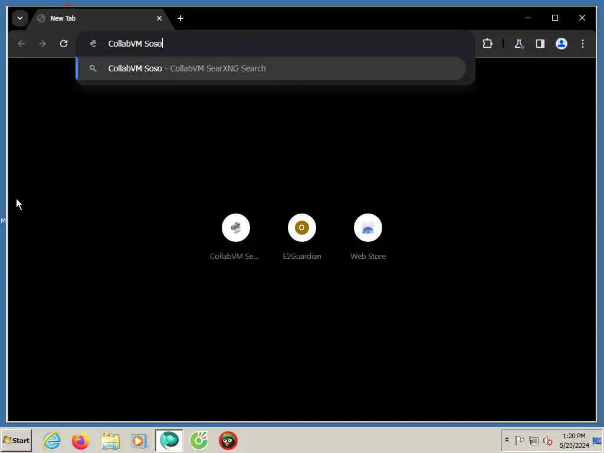The image size is (604, 453).
Task: Open the Chrome three-dot menu
Action: 582,44
